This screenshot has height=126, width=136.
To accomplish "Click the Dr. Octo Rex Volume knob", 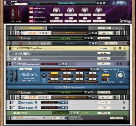I will pyautogui.click(x=120, y=75).
